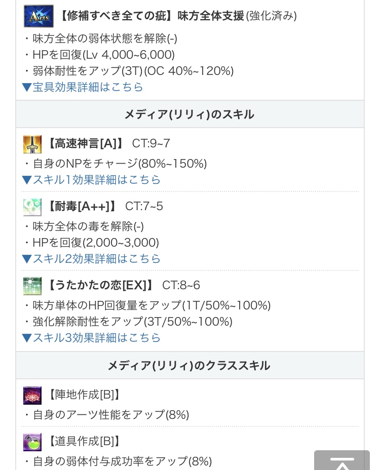
Task: Click the うたかたの恋[EX] skill name
Action: click(100, 286)
